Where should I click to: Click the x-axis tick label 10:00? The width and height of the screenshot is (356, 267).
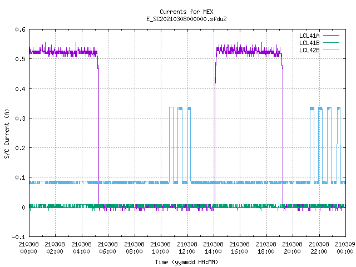tap(160, 251)
